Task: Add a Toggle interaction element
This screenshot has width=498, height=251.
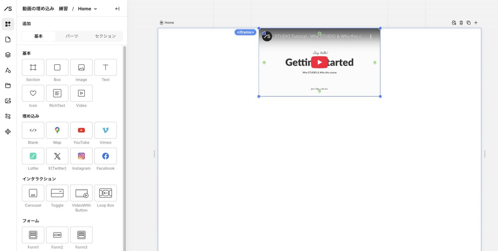Action: [x=57, y=193]
